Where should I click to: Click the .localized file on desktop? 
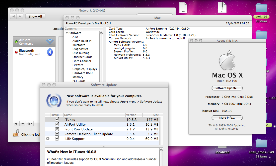pos(222,152)
